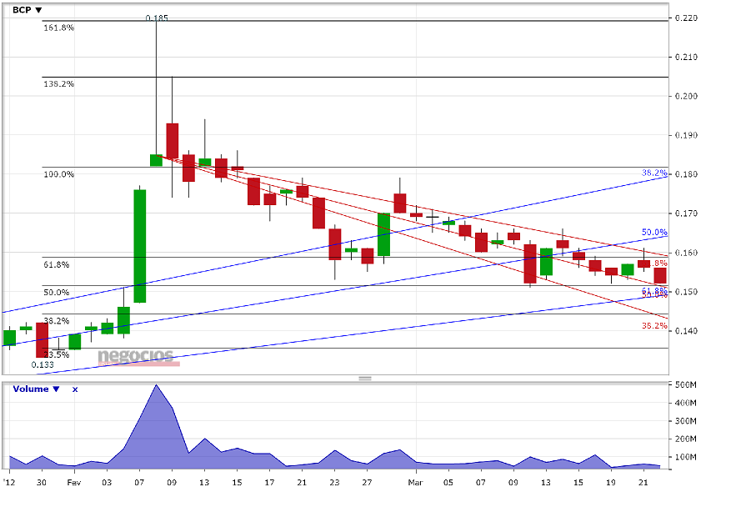Viewport: 731px width, 517px height.
Task: Click the 0.185 high price annotation
Action: point(157,18)
